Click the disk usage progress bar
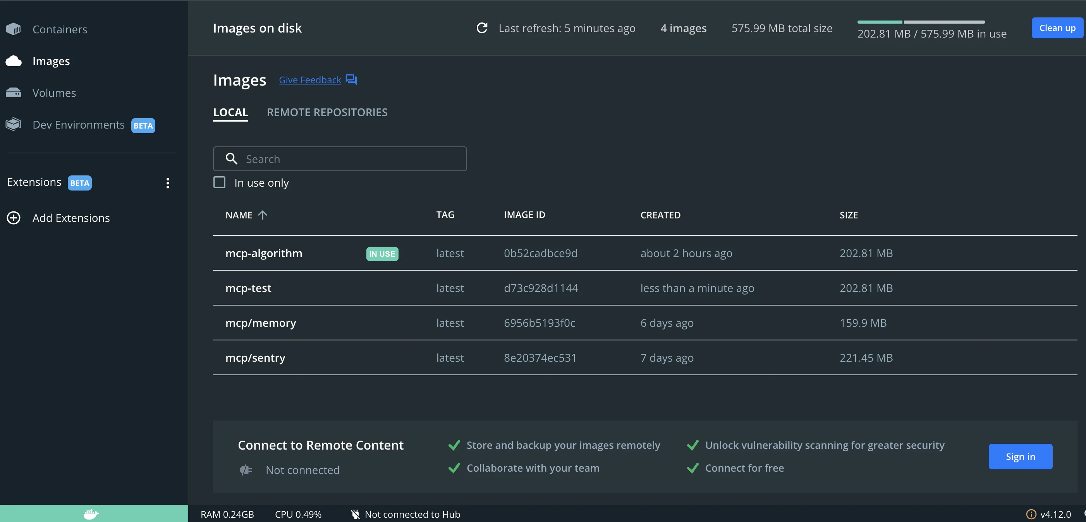Image resolution: width=1086 pixels, height=522 pixels. [921, 22]
